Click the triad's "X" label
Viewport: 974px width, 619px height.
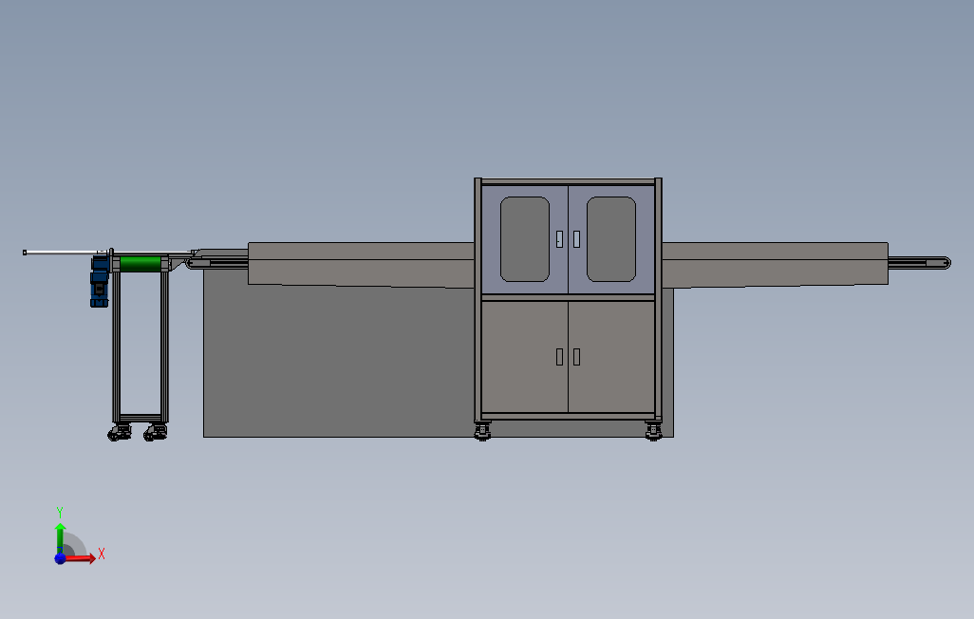click(102, 553)
